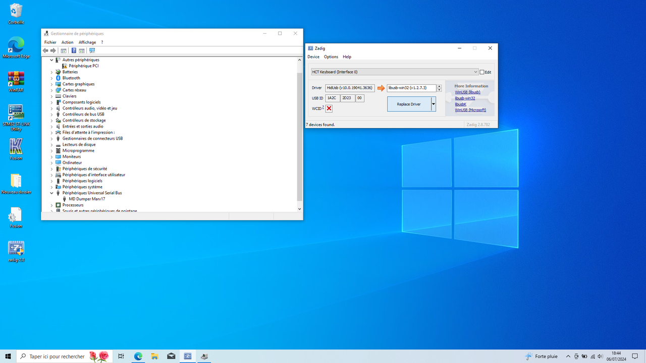The height and width of the screenshot is (363, 646).
Task: Select the Périphérique PCI warning icon
Action: click(x=65, y=66)
